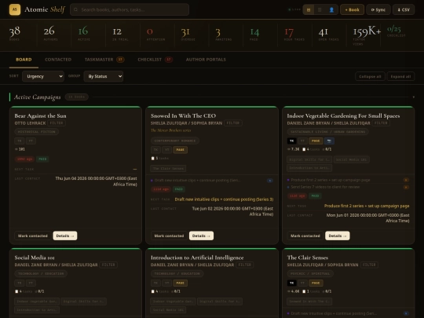Mark Snowed In With The CEO contacted

point(169,236)
